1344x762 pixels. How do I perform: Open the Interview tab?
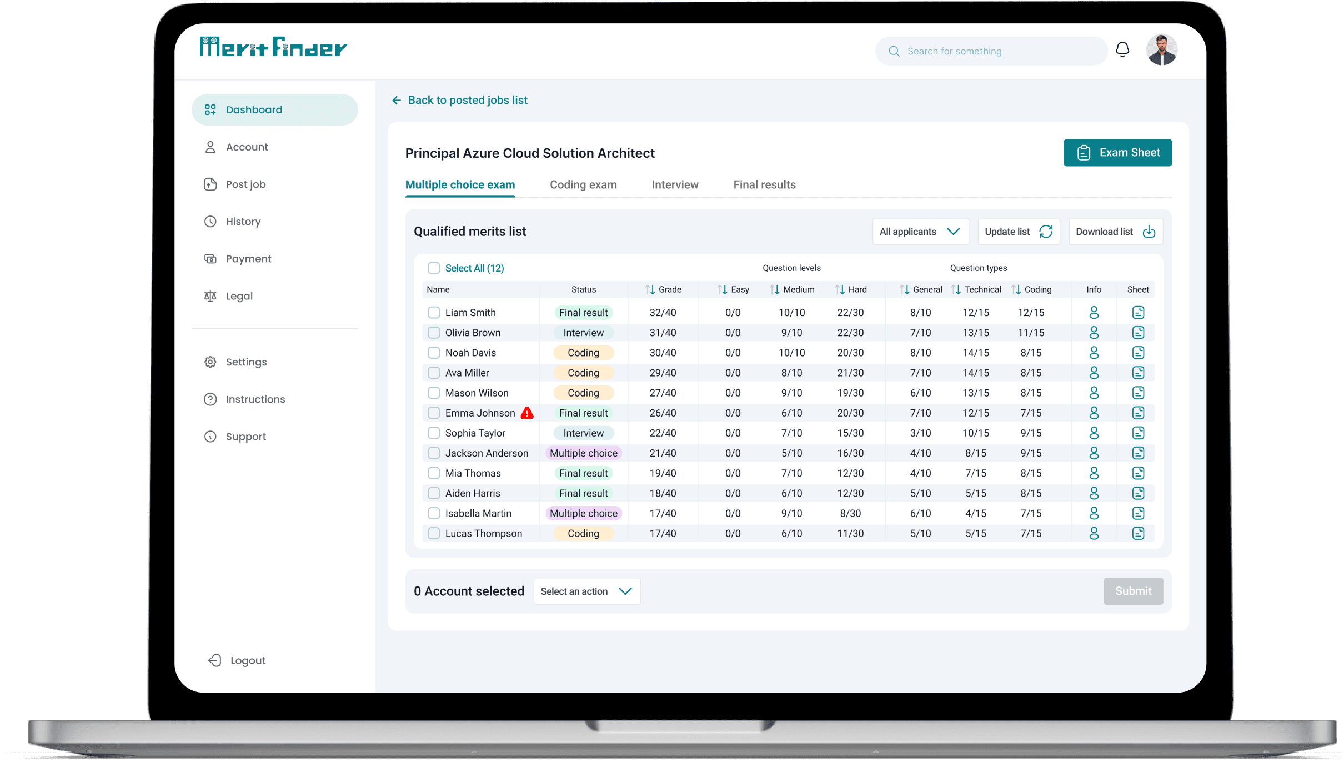(x=675, y=185)
